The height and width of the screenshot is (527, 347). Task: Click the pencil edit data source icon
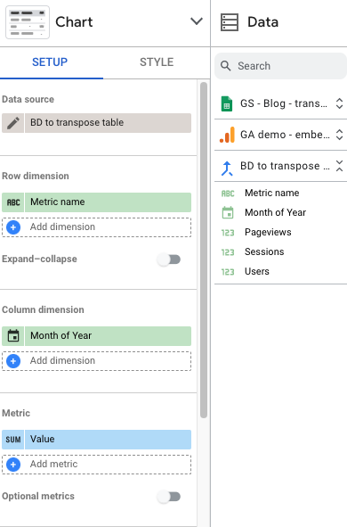[x=13, y=123]
